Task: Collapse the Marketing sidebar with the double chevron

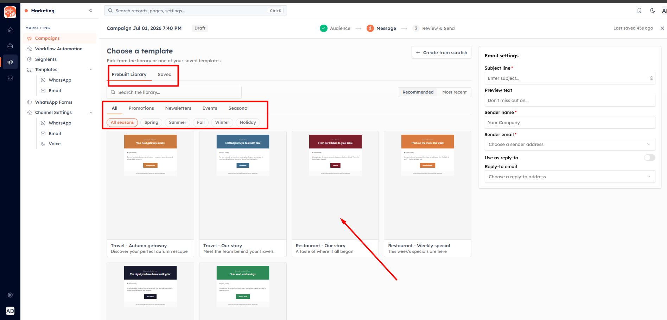Action: tap(91, 11)
